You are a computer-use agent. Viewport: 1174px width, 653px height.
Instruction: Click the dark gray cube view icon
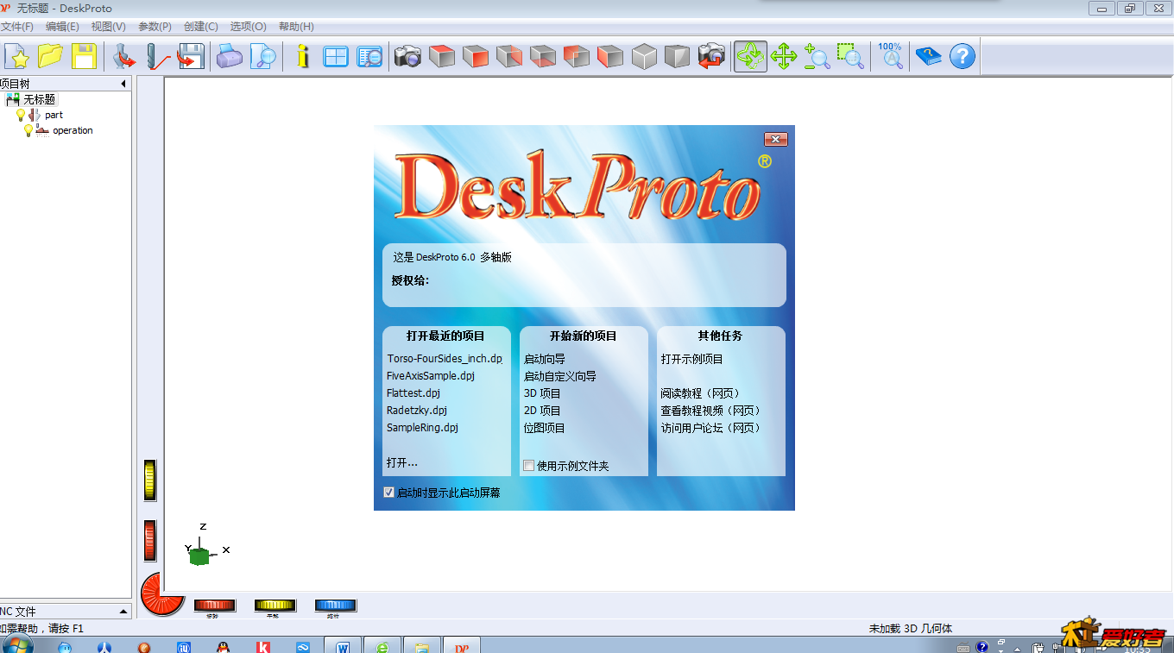point(678,57)
